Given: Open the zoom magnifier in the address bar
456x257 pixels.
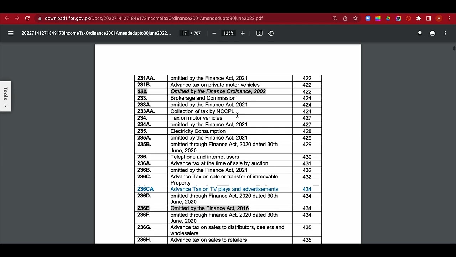Looking at the screenshot, I should pyautogui.click(x=335, y=18).
